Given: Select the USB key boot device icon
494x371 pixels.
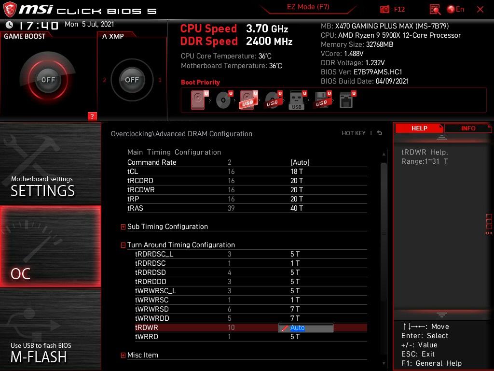Looking at the screenshot, I should pyautogui.click(x=297, y=100).
